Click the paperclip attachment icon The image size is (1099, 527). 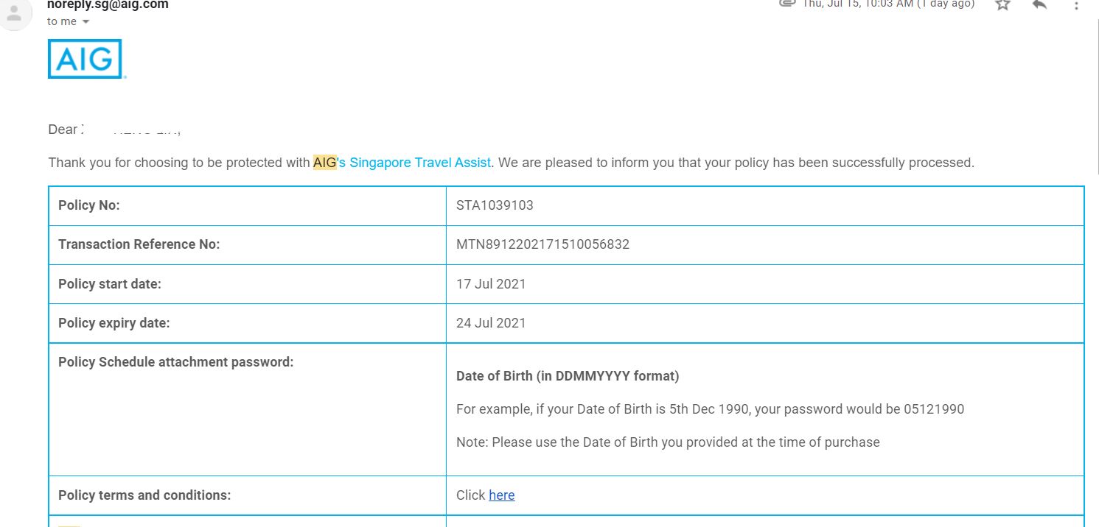[x=787, y=4]
